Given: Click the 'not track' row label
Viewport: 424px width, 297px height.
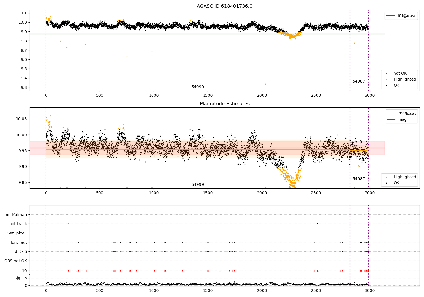Looking at the screenshot, I should pyautogui.click(x=18, y=224).
